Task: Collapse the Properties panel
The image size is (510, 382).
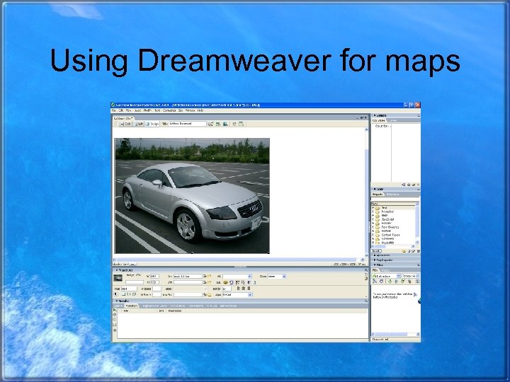Action: pos(117,270)
